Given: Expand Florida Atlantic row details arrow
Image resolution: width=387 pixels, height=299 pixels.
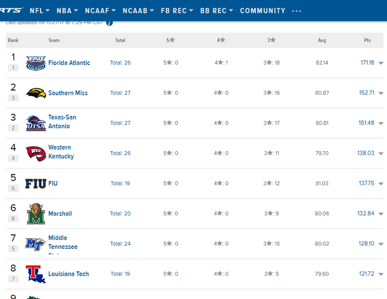Looking at the screenshot, I should coord(381,63).
